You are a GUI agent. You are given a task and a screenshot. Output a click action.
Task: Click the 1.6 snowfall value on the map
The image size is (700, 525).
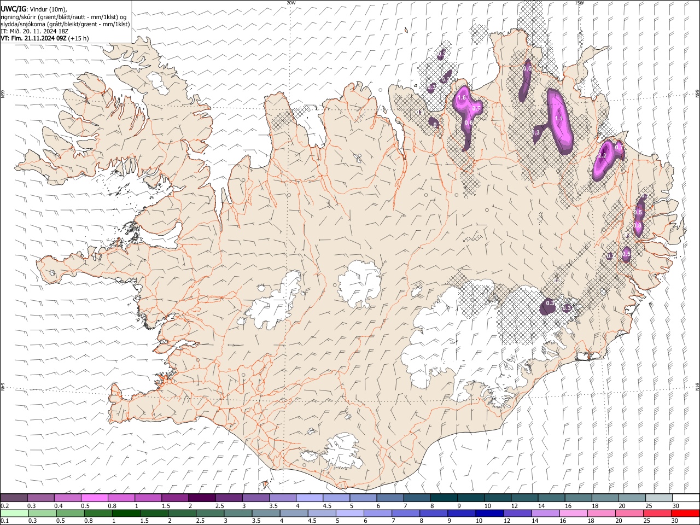461,98
